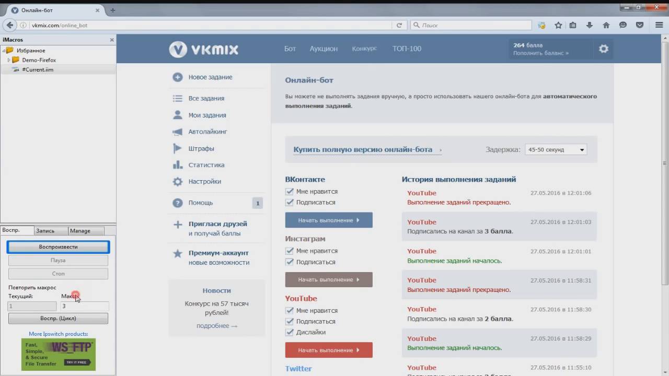Click the WS_FTP advertisement banner

[59, 355]
